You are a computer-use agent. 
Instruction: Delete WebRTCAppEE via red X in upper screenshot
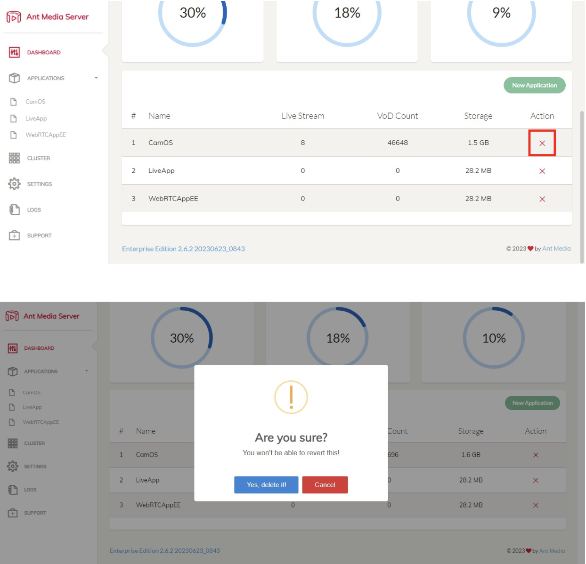[542, 199]
